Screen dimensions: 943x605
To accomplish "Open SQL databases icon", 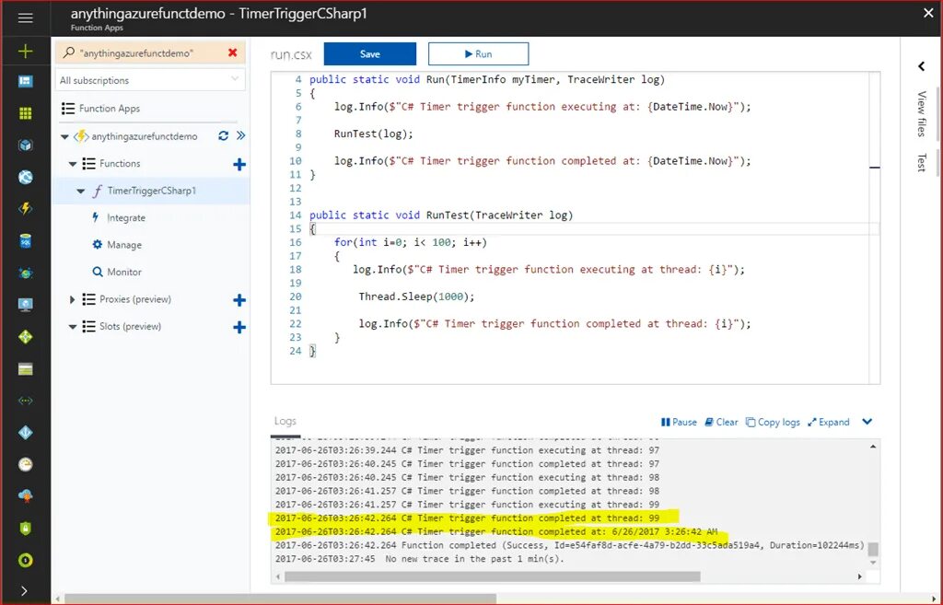I will coord(25,241).
